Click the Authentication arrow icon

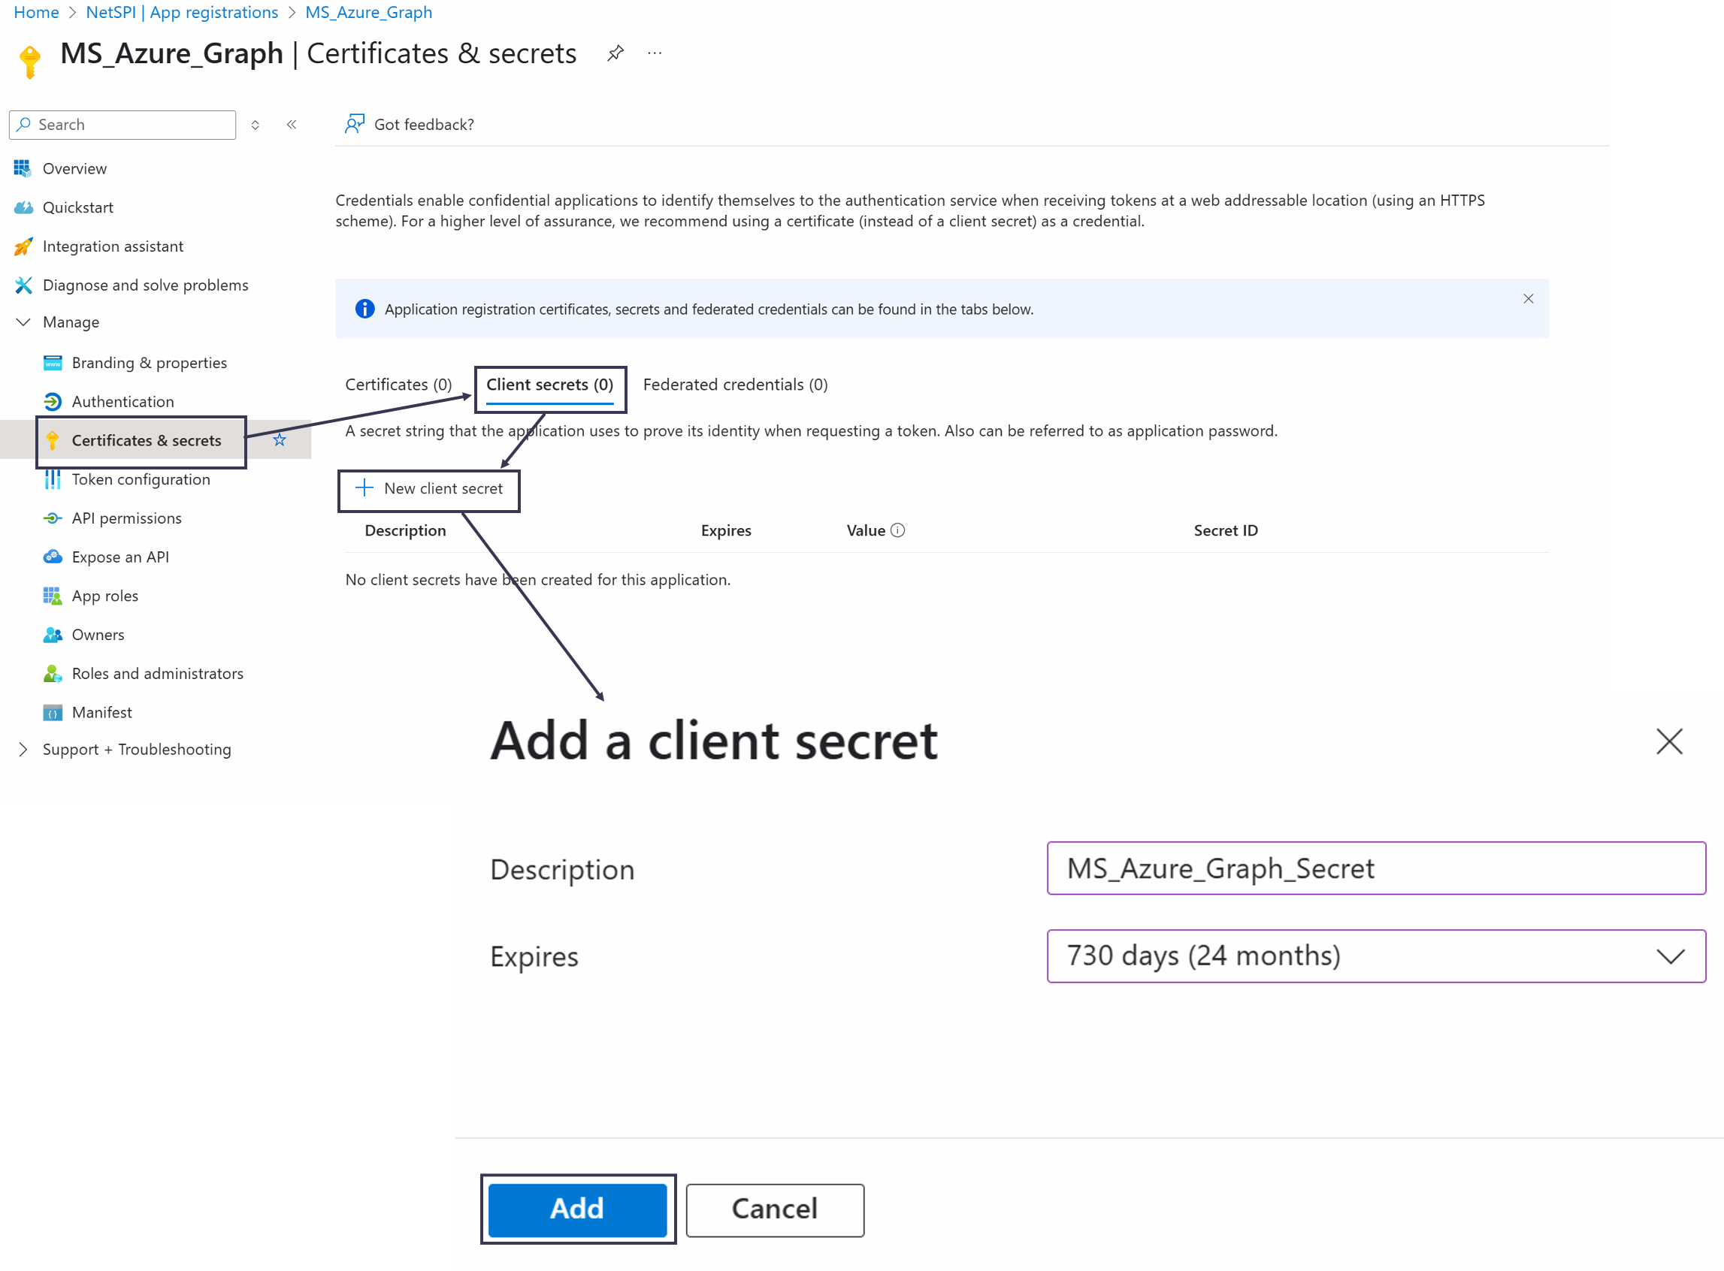tap(53, 402)
